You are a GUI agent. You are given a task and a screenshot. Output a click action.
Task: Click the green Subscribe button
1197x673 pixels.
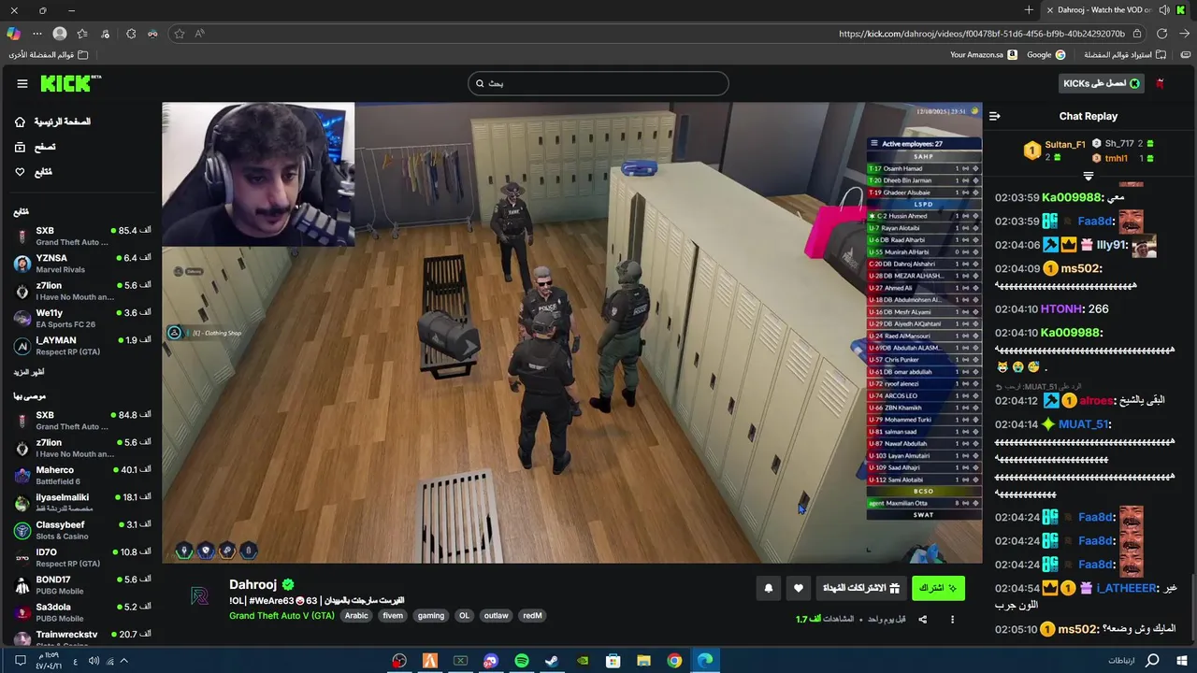[x=938, y=588]
